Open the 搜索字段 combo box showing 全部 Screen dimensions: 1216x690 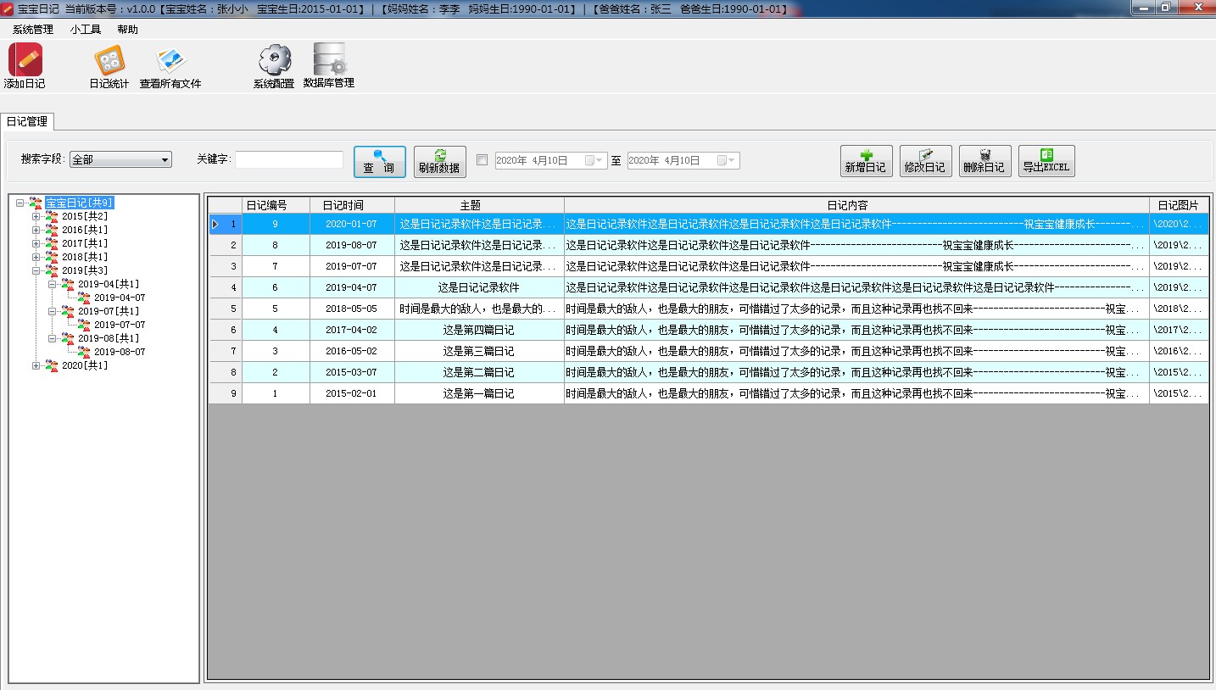point(120,159)
